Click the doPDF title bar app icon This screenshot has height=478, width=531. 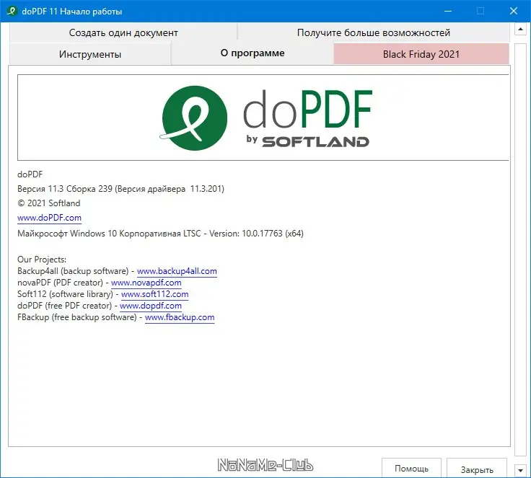(12, 11)
